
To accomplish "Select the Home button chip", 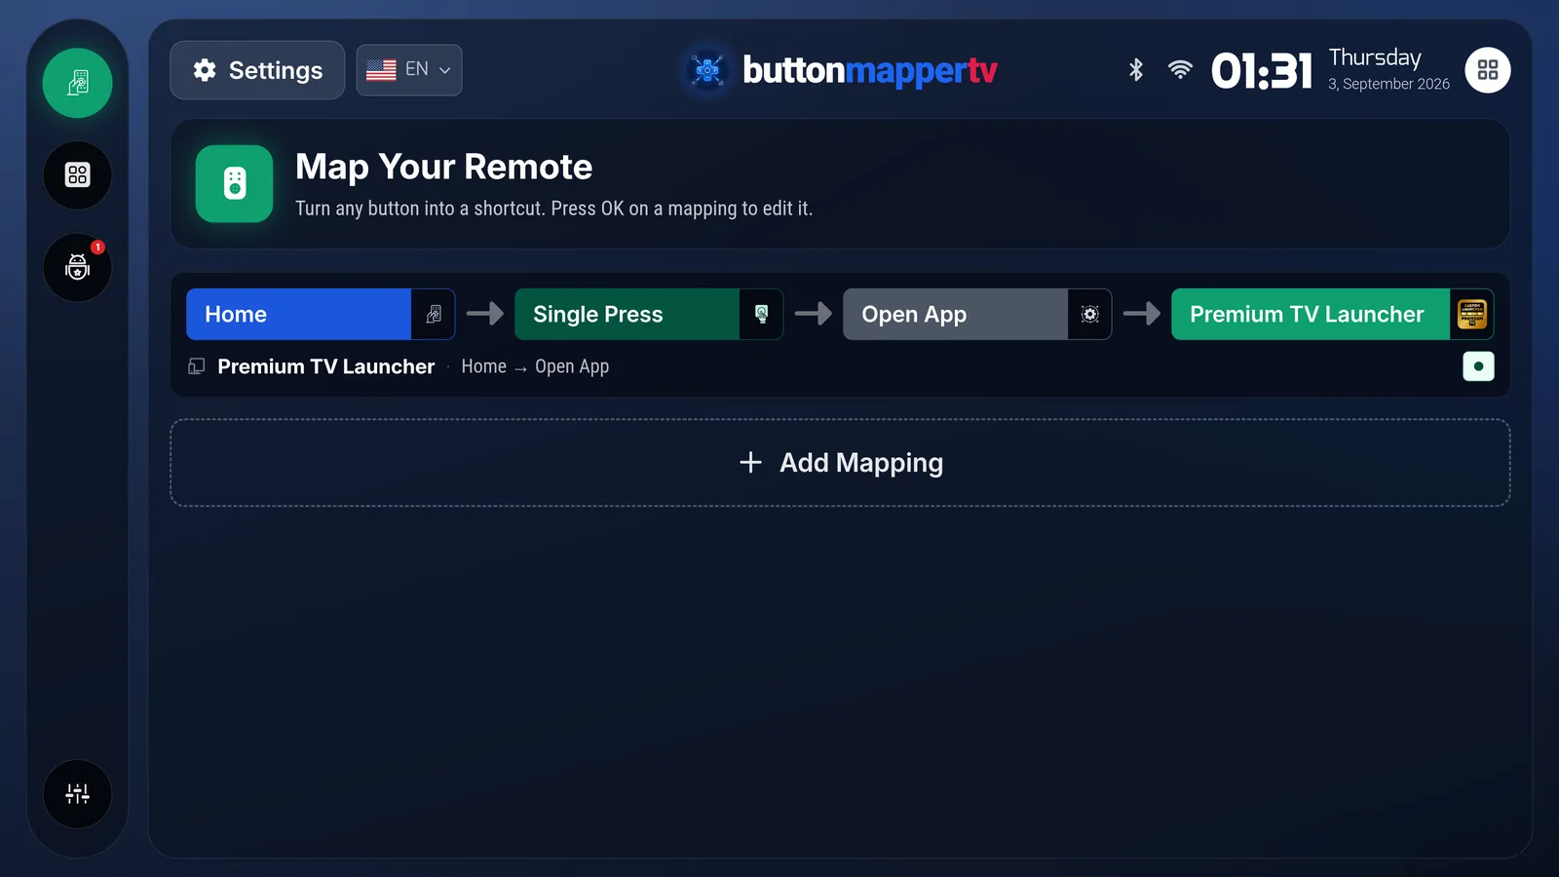I will click(x=298, y=314).
